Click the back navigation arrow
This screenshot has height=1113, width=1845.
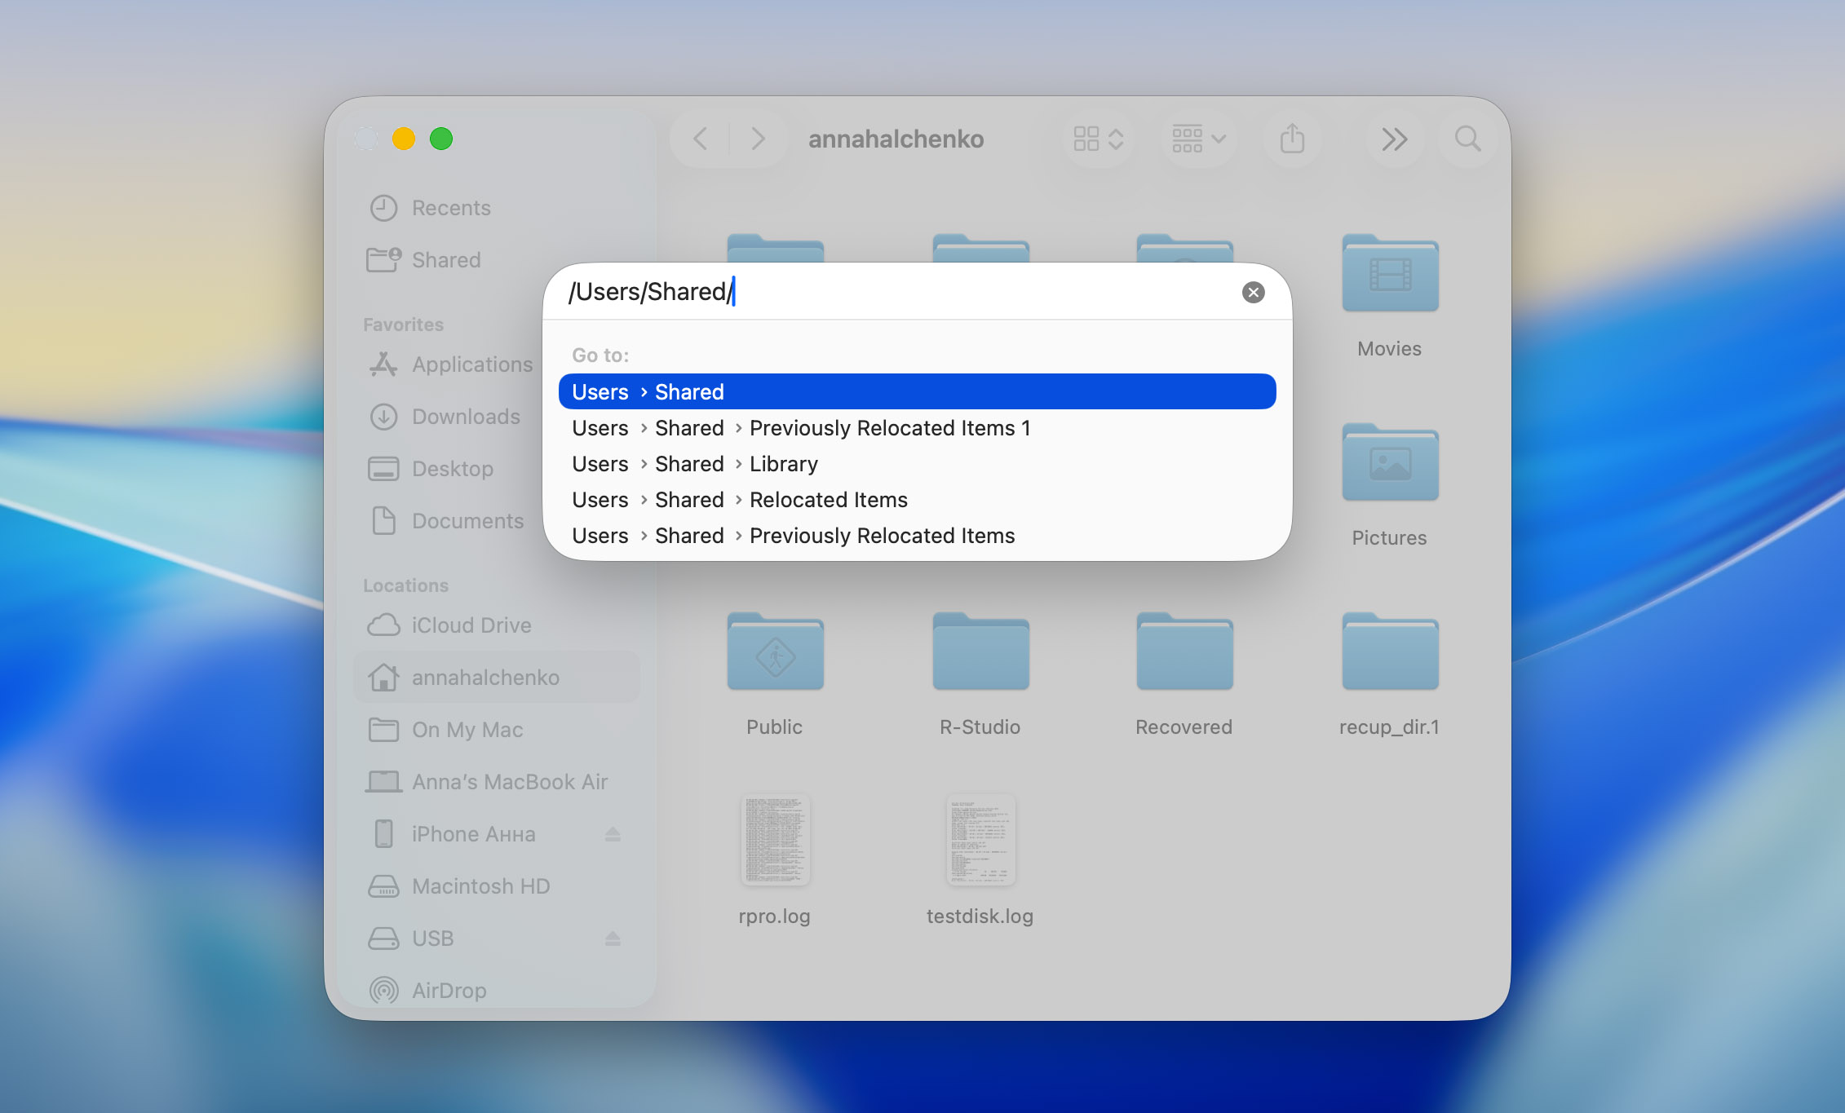[699, 139]
